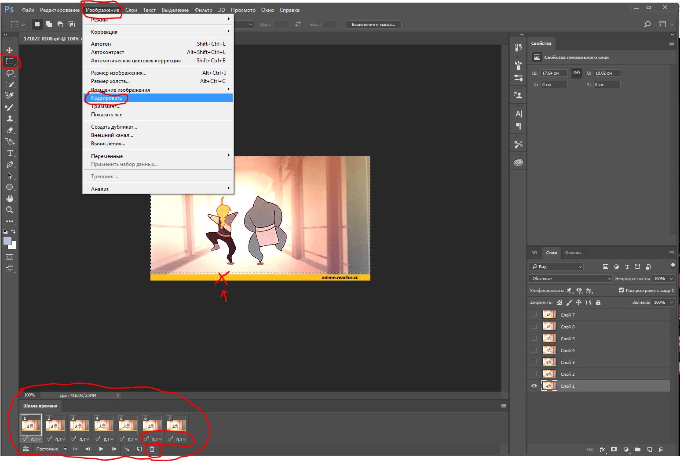Uncheck the Распространить кадр 1 checkbox

point(621,290)
